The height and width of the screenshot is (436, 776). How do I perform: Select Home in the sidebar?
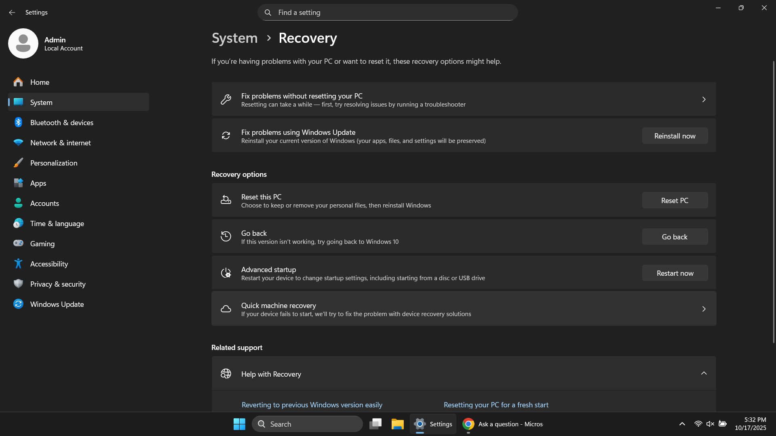pyautogui.click(x=39, y=82)
